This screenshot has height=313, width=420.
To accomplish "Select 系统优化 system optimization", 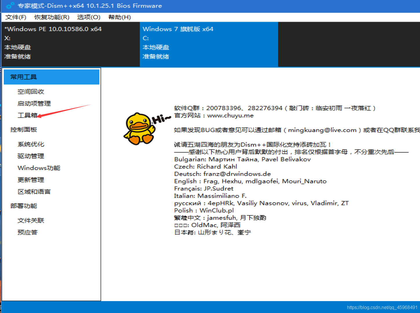I will tap(31, 144).
